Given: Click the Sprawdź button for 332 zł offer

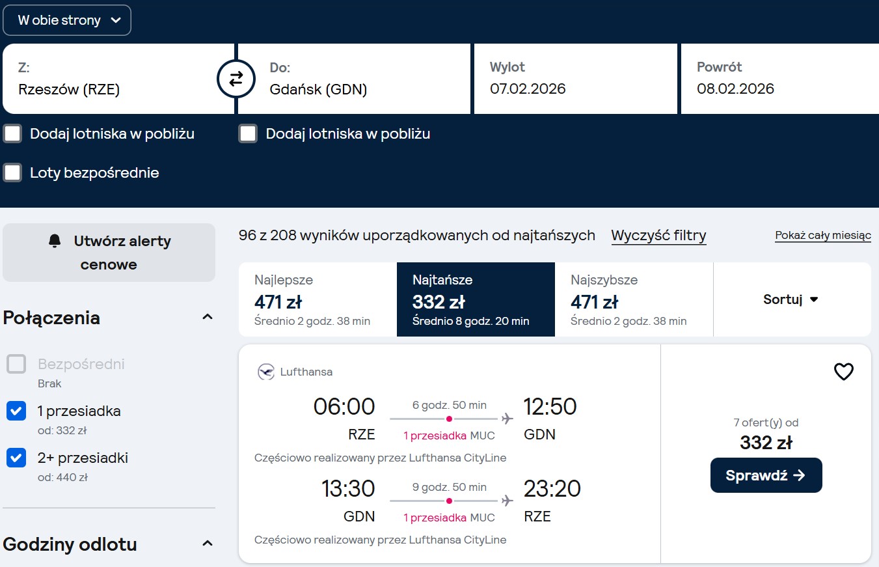Looking at the screenshot, I should click(x=766, y=475).
